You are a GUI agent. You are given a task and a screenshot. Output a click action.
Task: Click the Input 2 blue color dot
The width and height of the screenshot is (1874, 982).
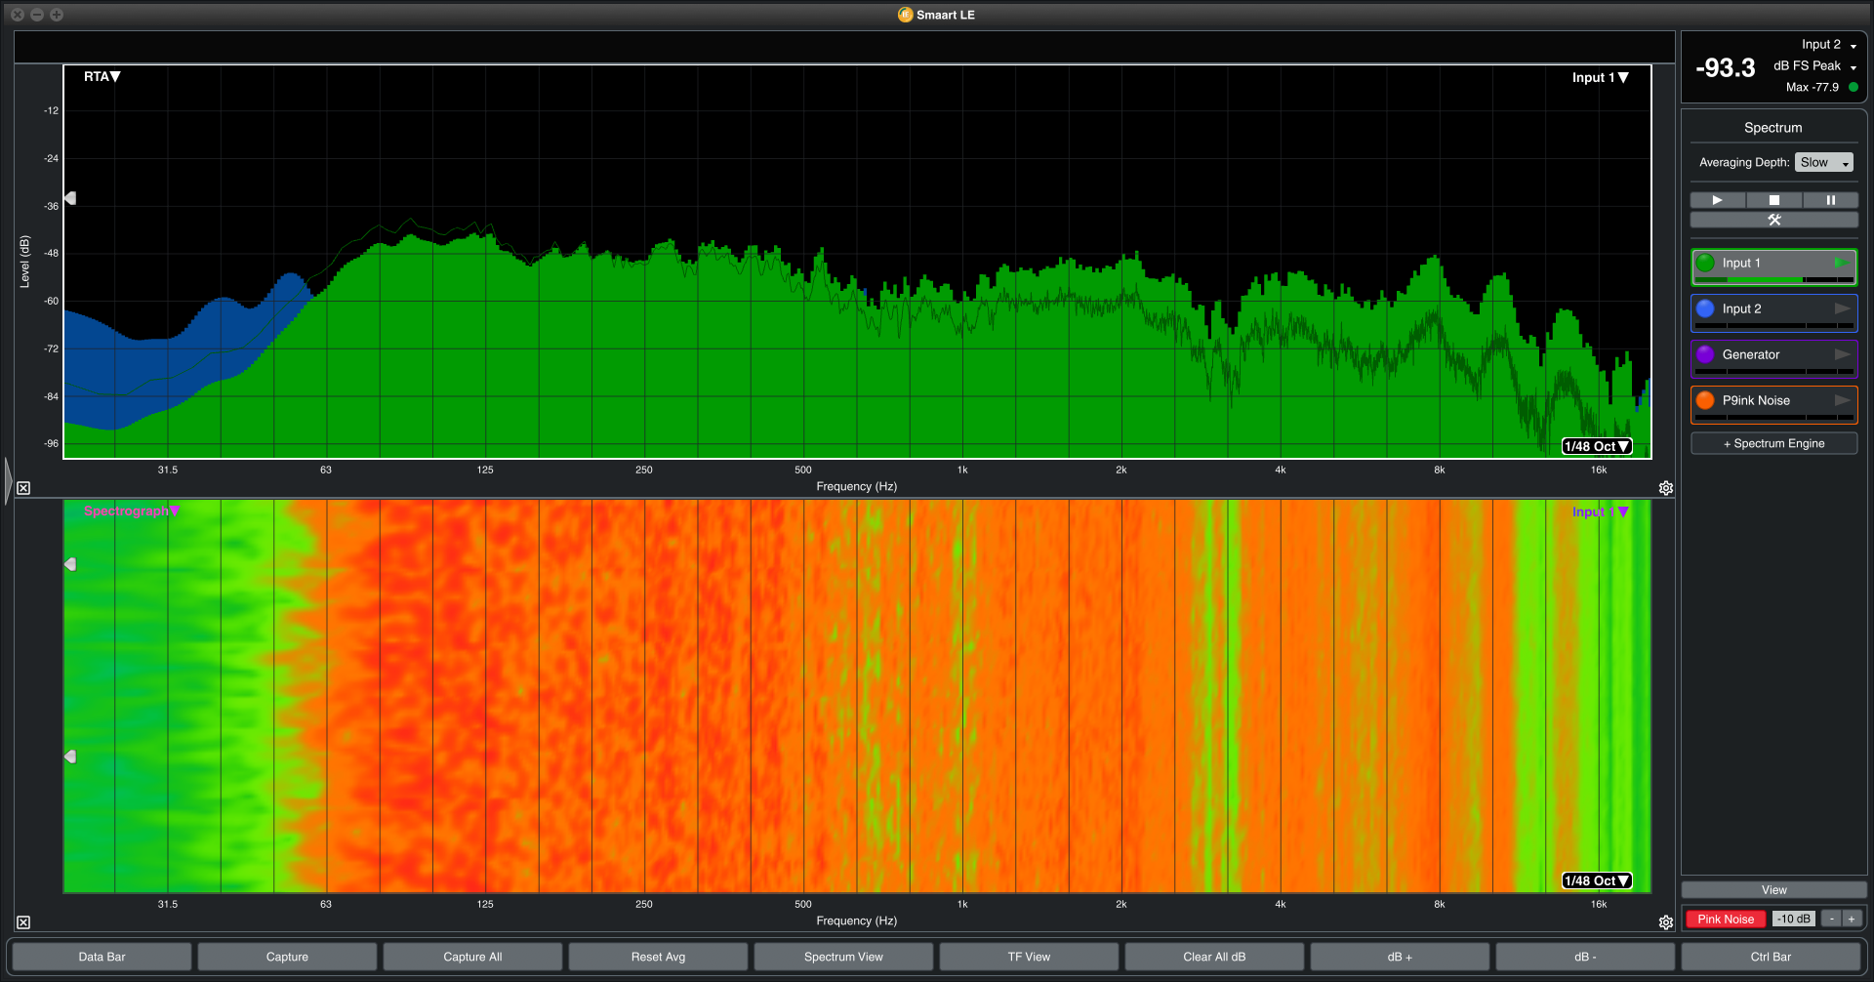pyautogui.click(x=1705, y=308)
